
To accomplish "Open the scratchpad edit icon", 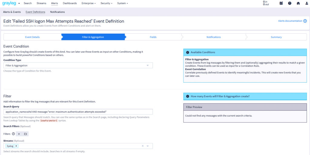I will coord(281,3).
